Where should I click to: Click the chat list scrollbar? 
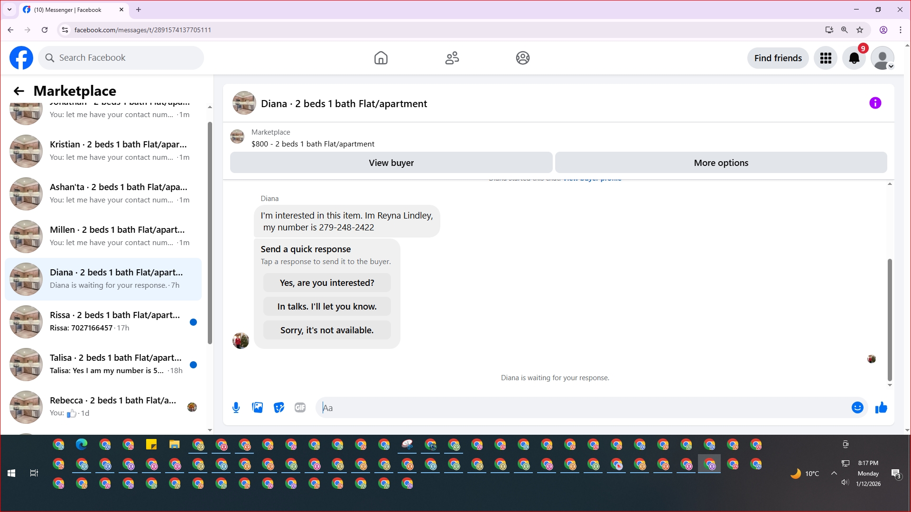point(210,232)
